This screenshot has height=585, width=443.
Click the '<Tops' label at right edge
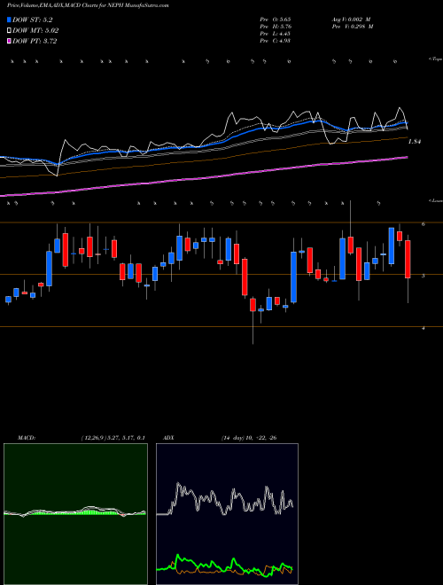coord(436,59)
